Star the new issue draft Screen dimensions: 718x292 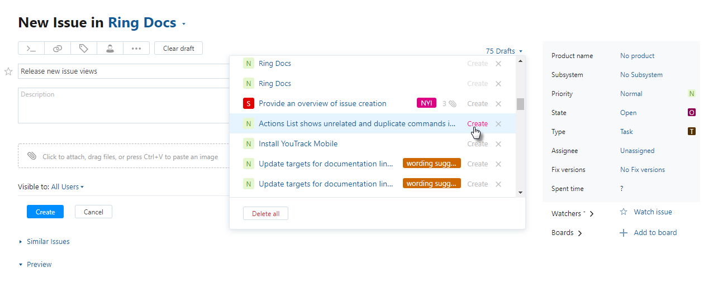click(x=8, y=71)
